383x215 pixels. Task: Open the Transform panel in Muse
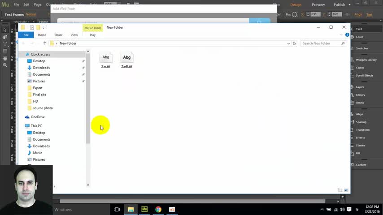click(x=362, y=130)
